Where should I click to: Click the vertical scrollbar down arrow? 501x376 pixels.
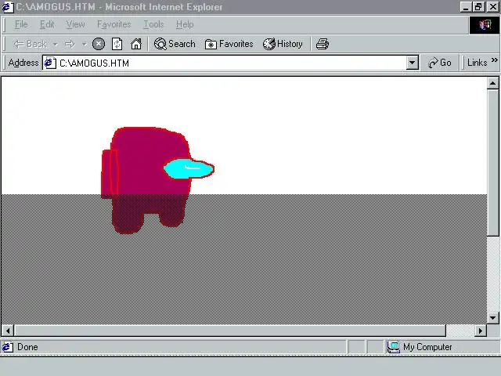click(492, 318)
